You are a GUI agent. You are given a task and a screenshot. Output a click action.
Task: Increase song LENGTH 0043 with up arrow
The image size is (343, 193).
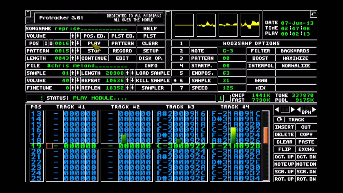72,58
